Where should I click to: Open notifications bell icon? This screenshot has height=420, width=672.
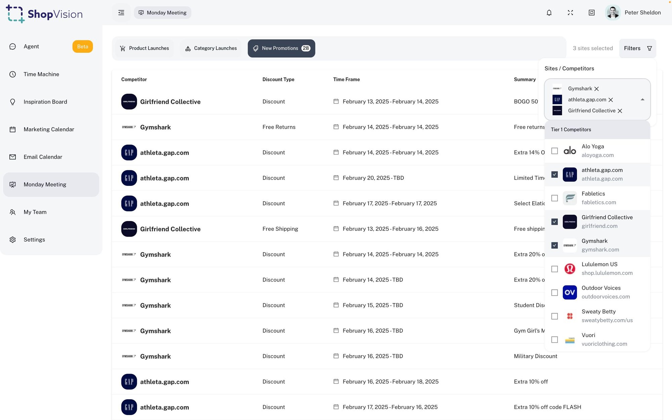click(x=549, y=13)
